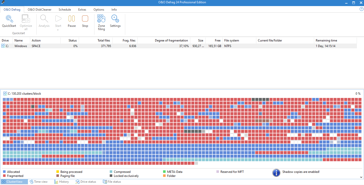The height and width of the screenshot is (185, 364).
Task: Open the Options tab
Action: click(x=99, y=10)
